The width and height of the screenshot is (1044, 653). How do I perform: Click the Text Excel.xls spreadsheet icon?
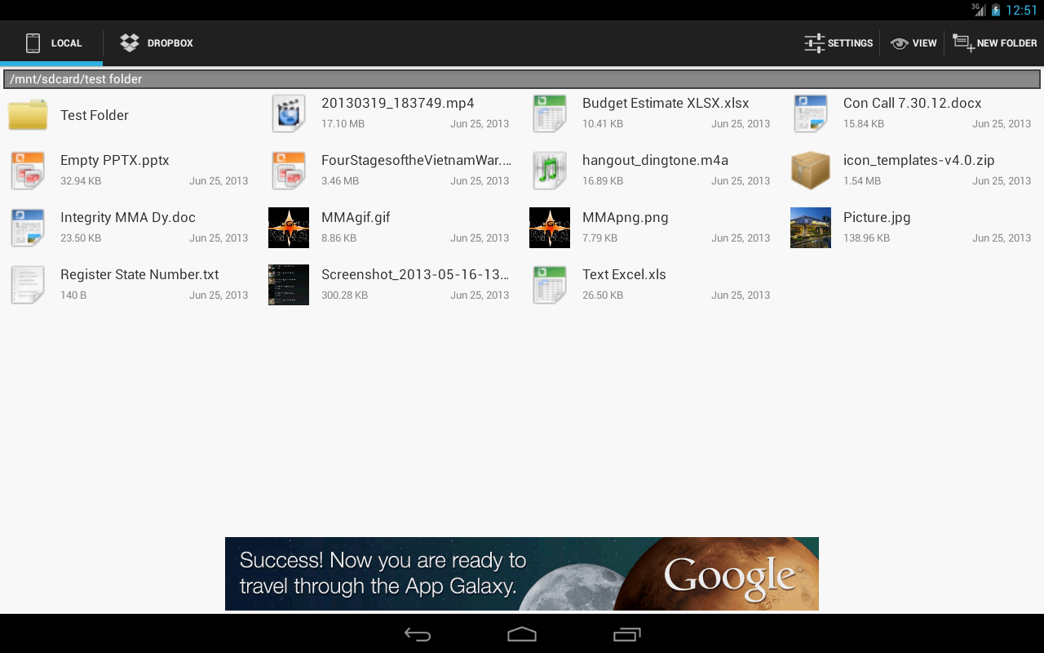coord(550,285)
